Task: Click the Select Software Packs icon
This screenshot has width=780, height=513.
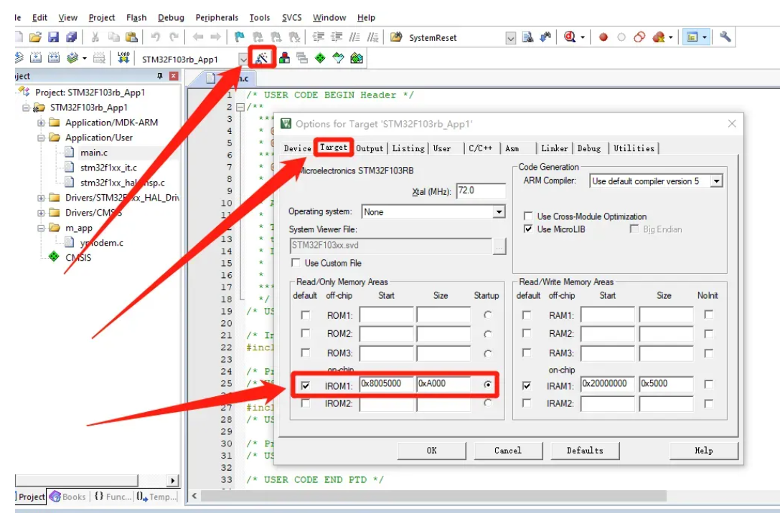Action: tap(338, 58)
